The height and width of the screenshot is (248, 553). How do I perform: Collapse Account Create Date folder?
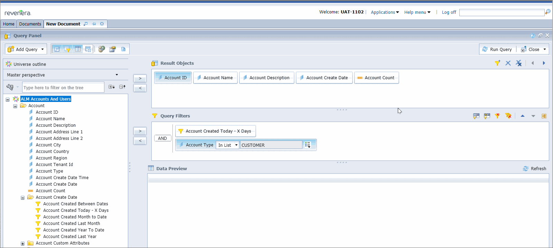coord(23,198)
